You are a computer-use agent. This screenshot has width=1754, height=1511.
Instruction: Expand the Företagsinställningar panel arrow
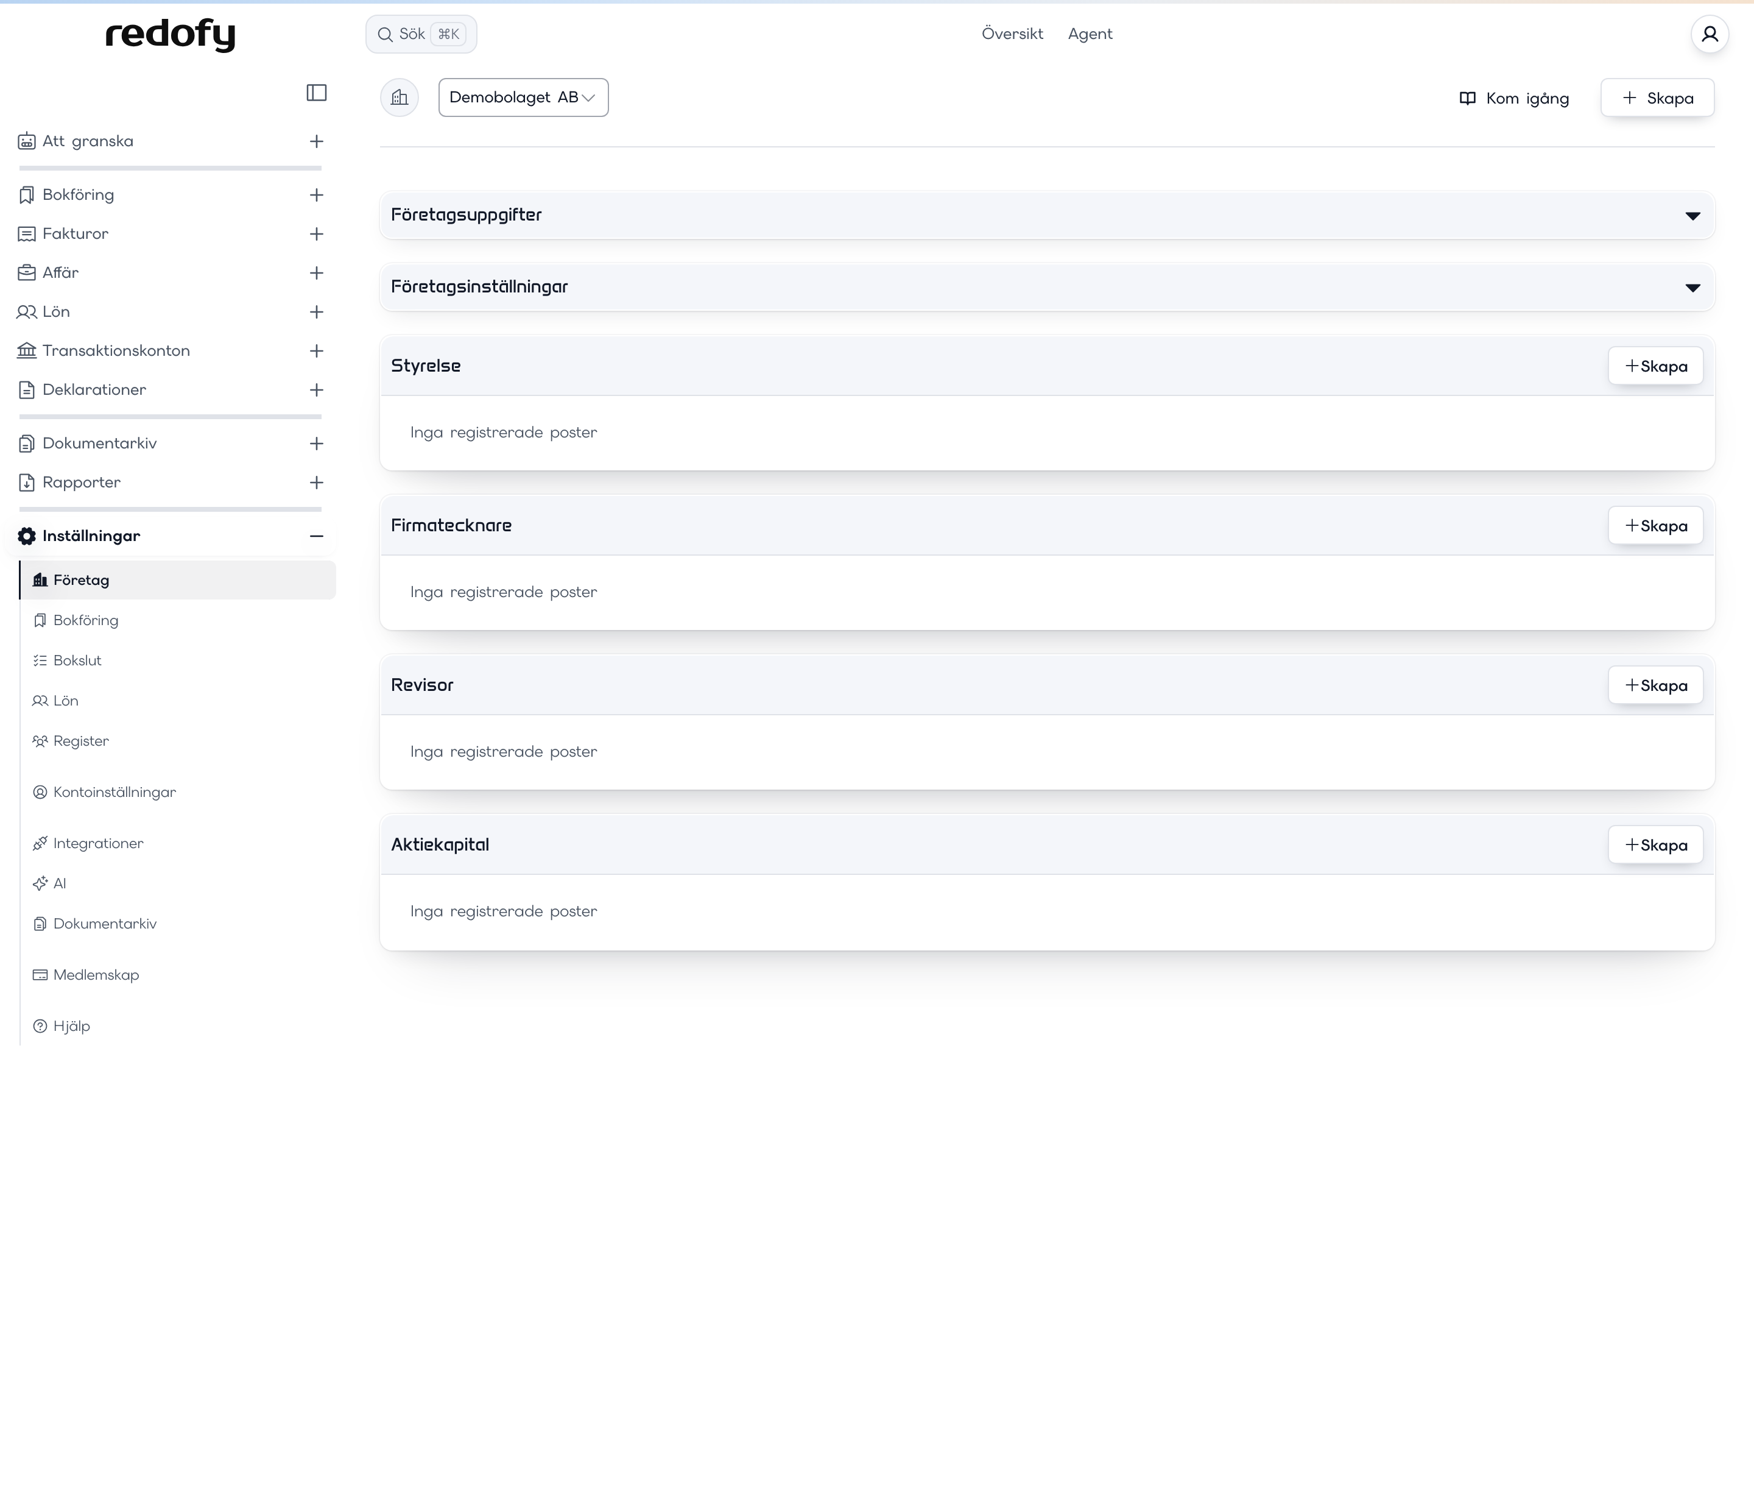coord(1693,288)
